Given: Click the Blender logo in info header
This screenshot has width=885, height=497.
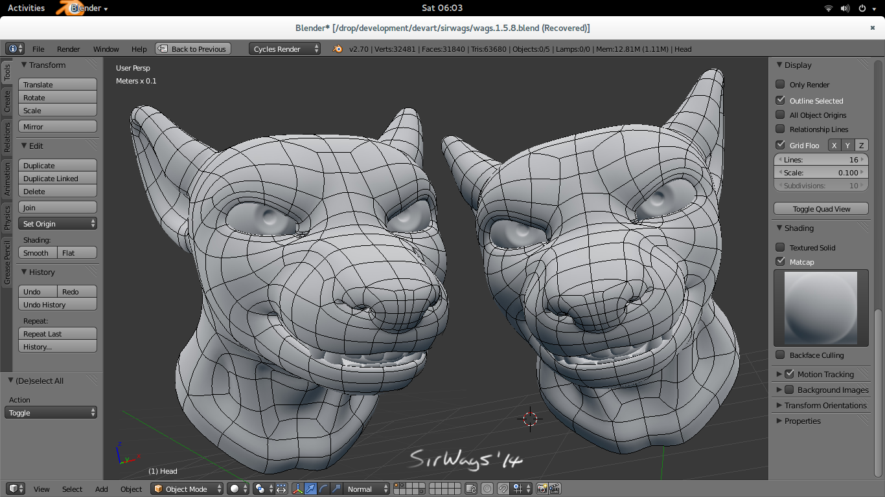Looking at the screenshot, I should 338,49.
